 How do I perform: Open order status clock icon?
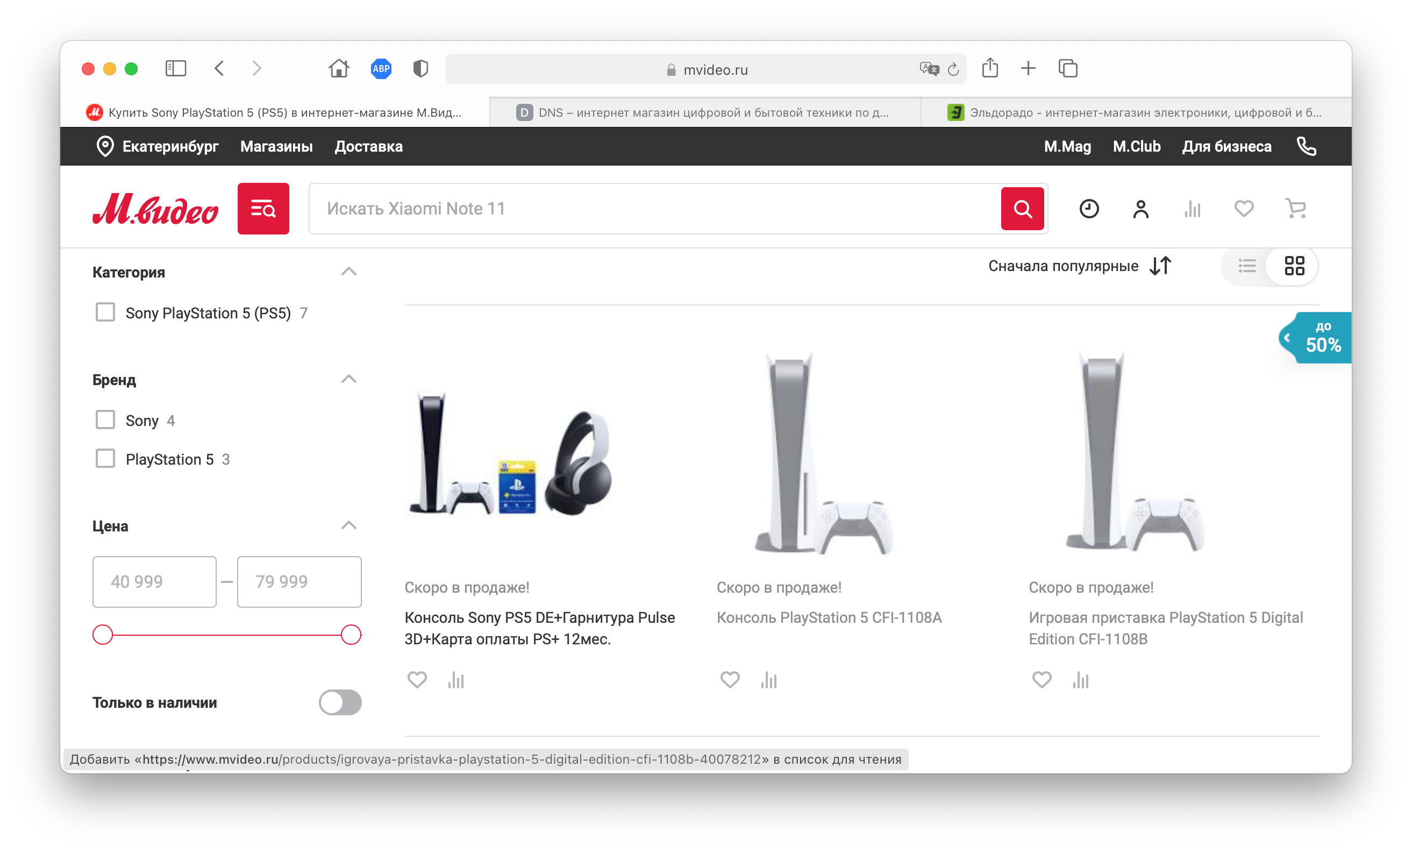[x=1089, y=209]
